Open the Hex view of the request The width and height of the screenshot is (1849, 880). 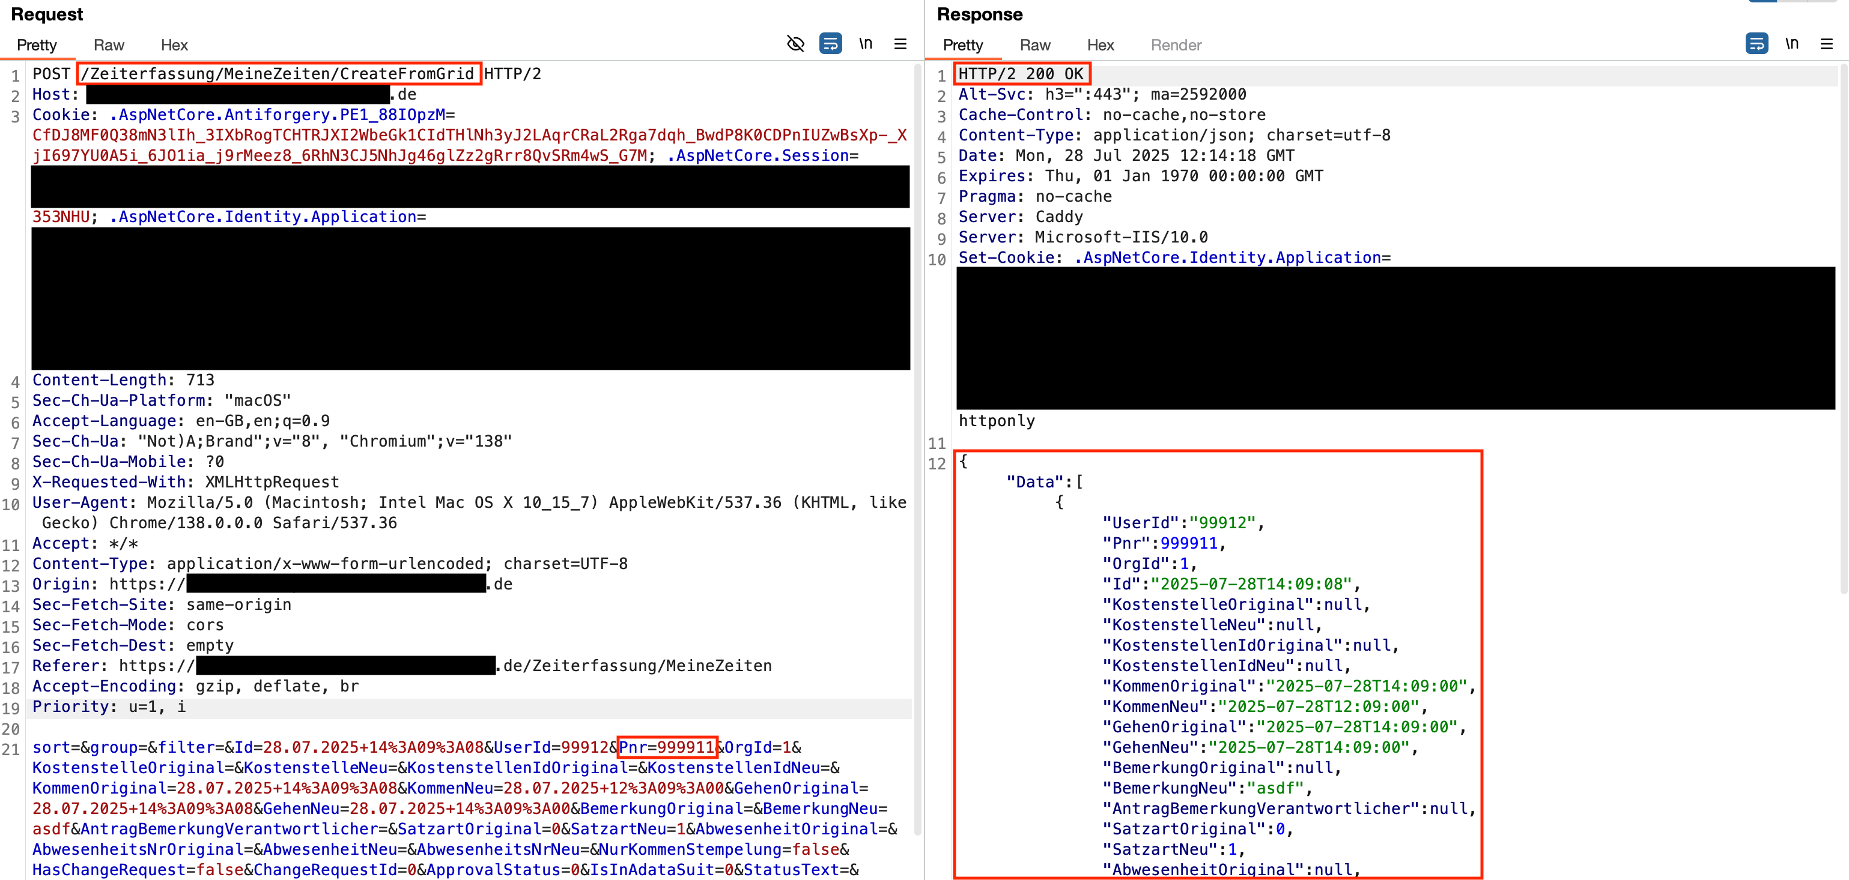point(174,44)
